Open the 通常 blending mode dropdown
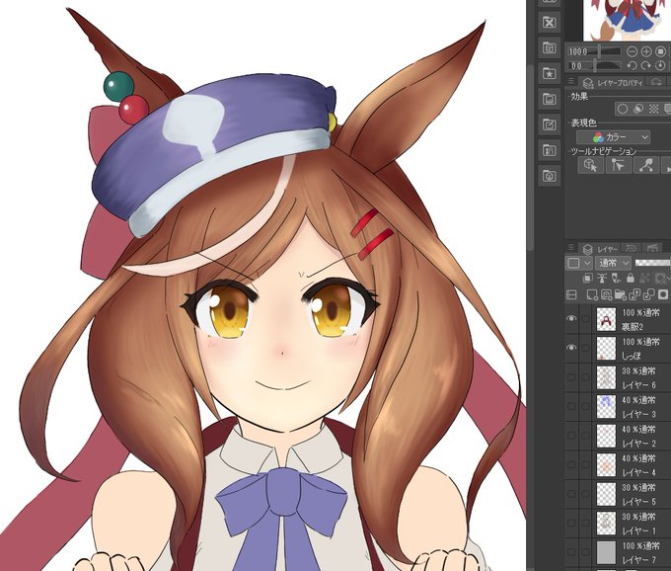 click(614, 263)
